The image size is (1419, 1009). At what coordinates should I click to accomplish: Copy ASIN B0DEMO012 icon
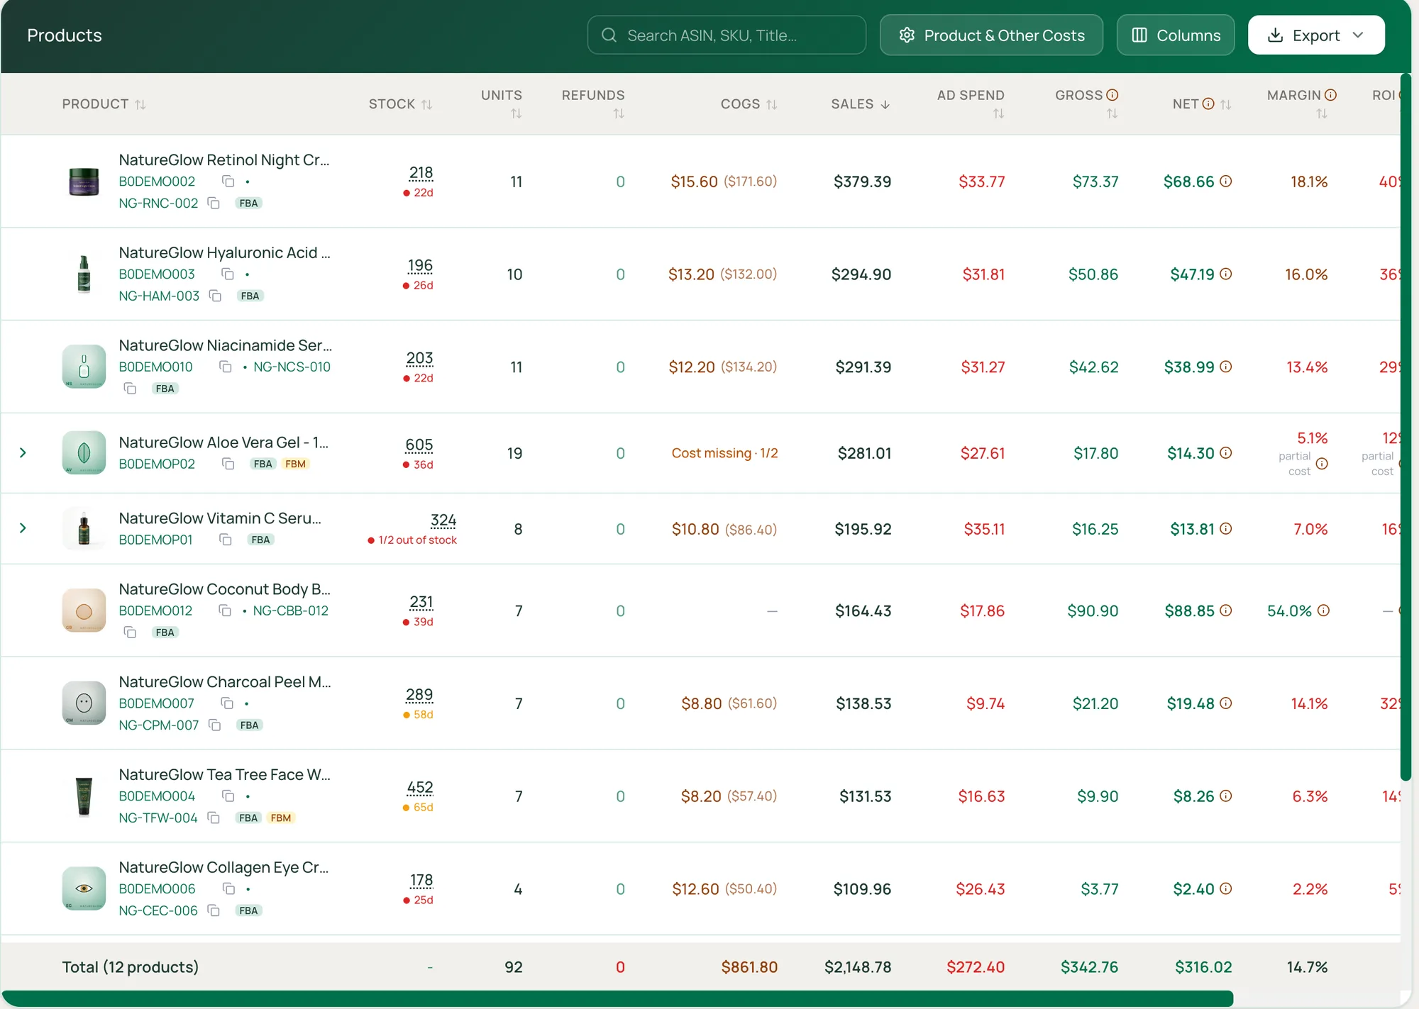pos(225,611)
